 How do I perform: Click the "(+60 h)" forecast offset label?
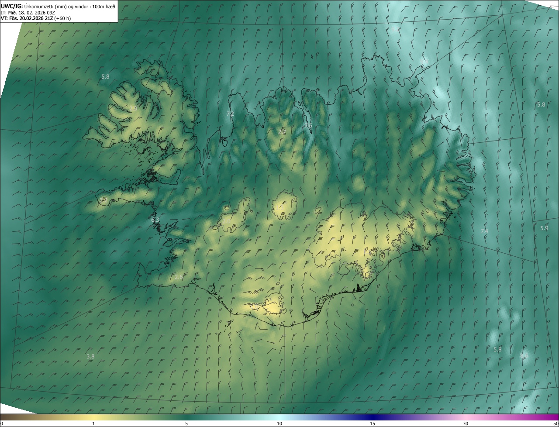pyautogui.click(x=62, y=18)
